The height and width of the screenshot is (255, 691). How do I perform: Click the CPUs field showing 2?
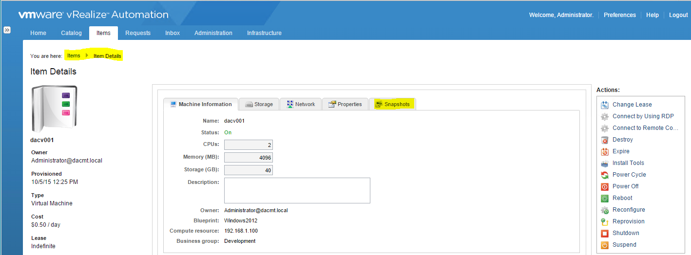tap(249, 145)
